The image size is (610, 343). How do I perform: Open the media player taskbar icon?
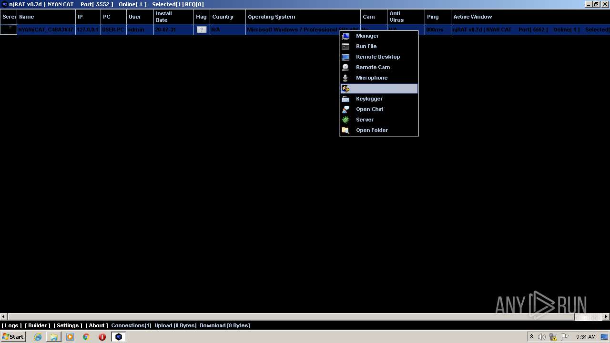pos(70,337)
